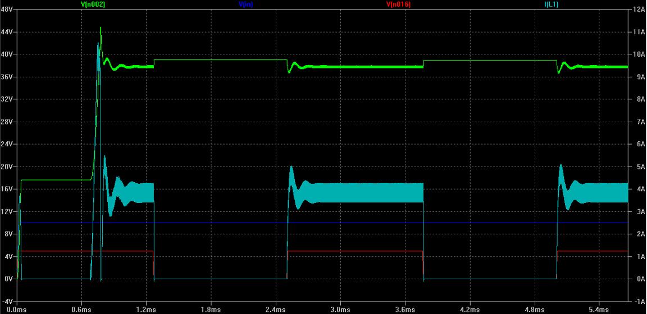Click the 48V label on left axis
Viewport: 647px width, 314px height.
(x=7, y=10)
